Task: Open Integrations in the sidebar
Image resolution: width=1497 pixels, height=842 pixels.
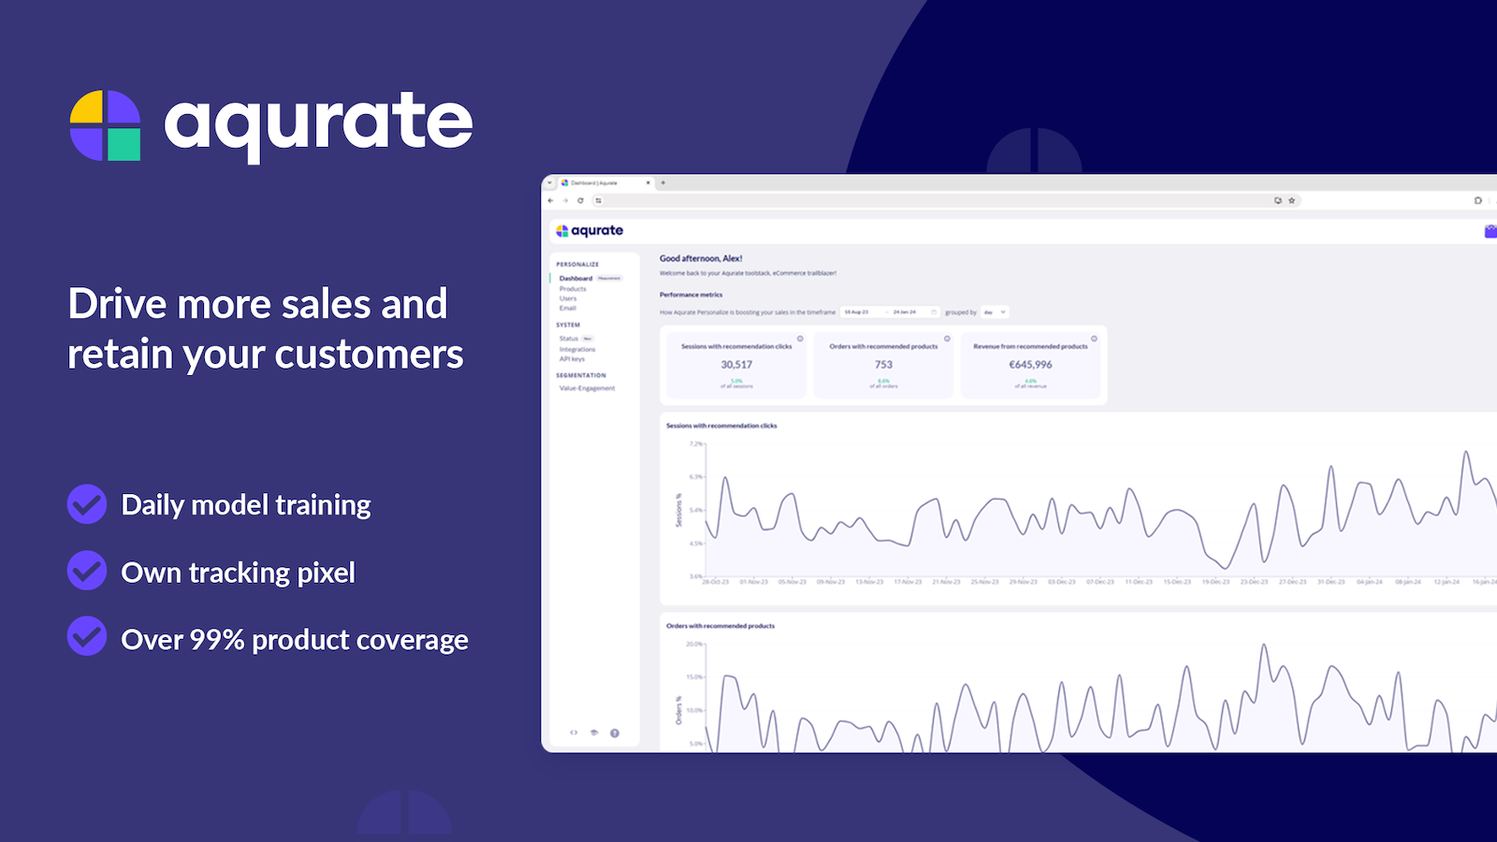Action: (577, 349)
